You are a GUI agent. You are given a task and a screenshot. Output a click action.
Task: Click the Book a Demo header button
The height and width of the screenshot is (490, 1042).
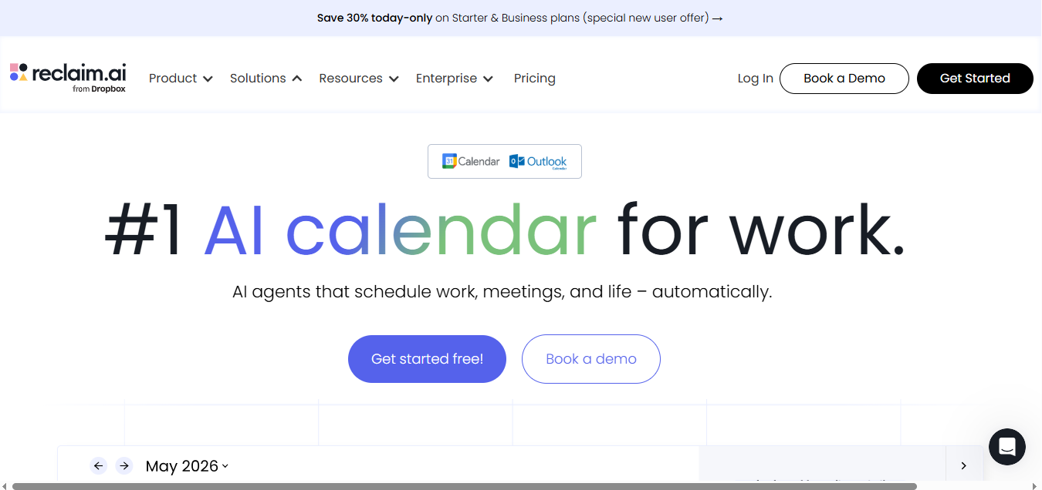[844, 78]
